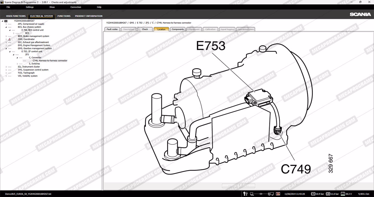Click the Signal logging tab
The width and height of the screenshot is (374, 197).
[227, 29]
